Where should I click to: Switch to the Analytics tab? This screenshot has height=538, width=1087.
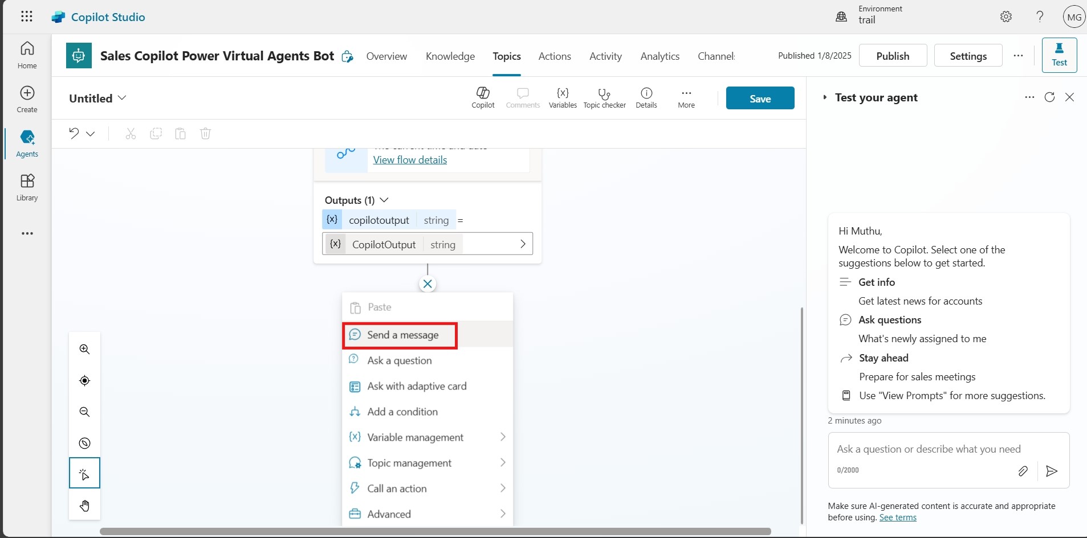click(x=659, y=56)
